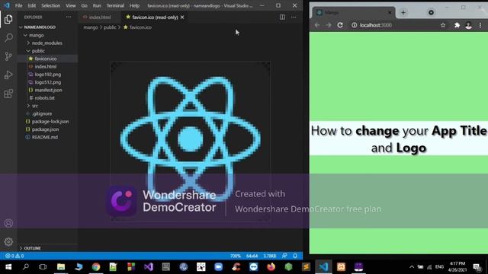Viewport: 488px width, 274px height.
Task: View site information icon in address bar
Action: tap(354, 25)
